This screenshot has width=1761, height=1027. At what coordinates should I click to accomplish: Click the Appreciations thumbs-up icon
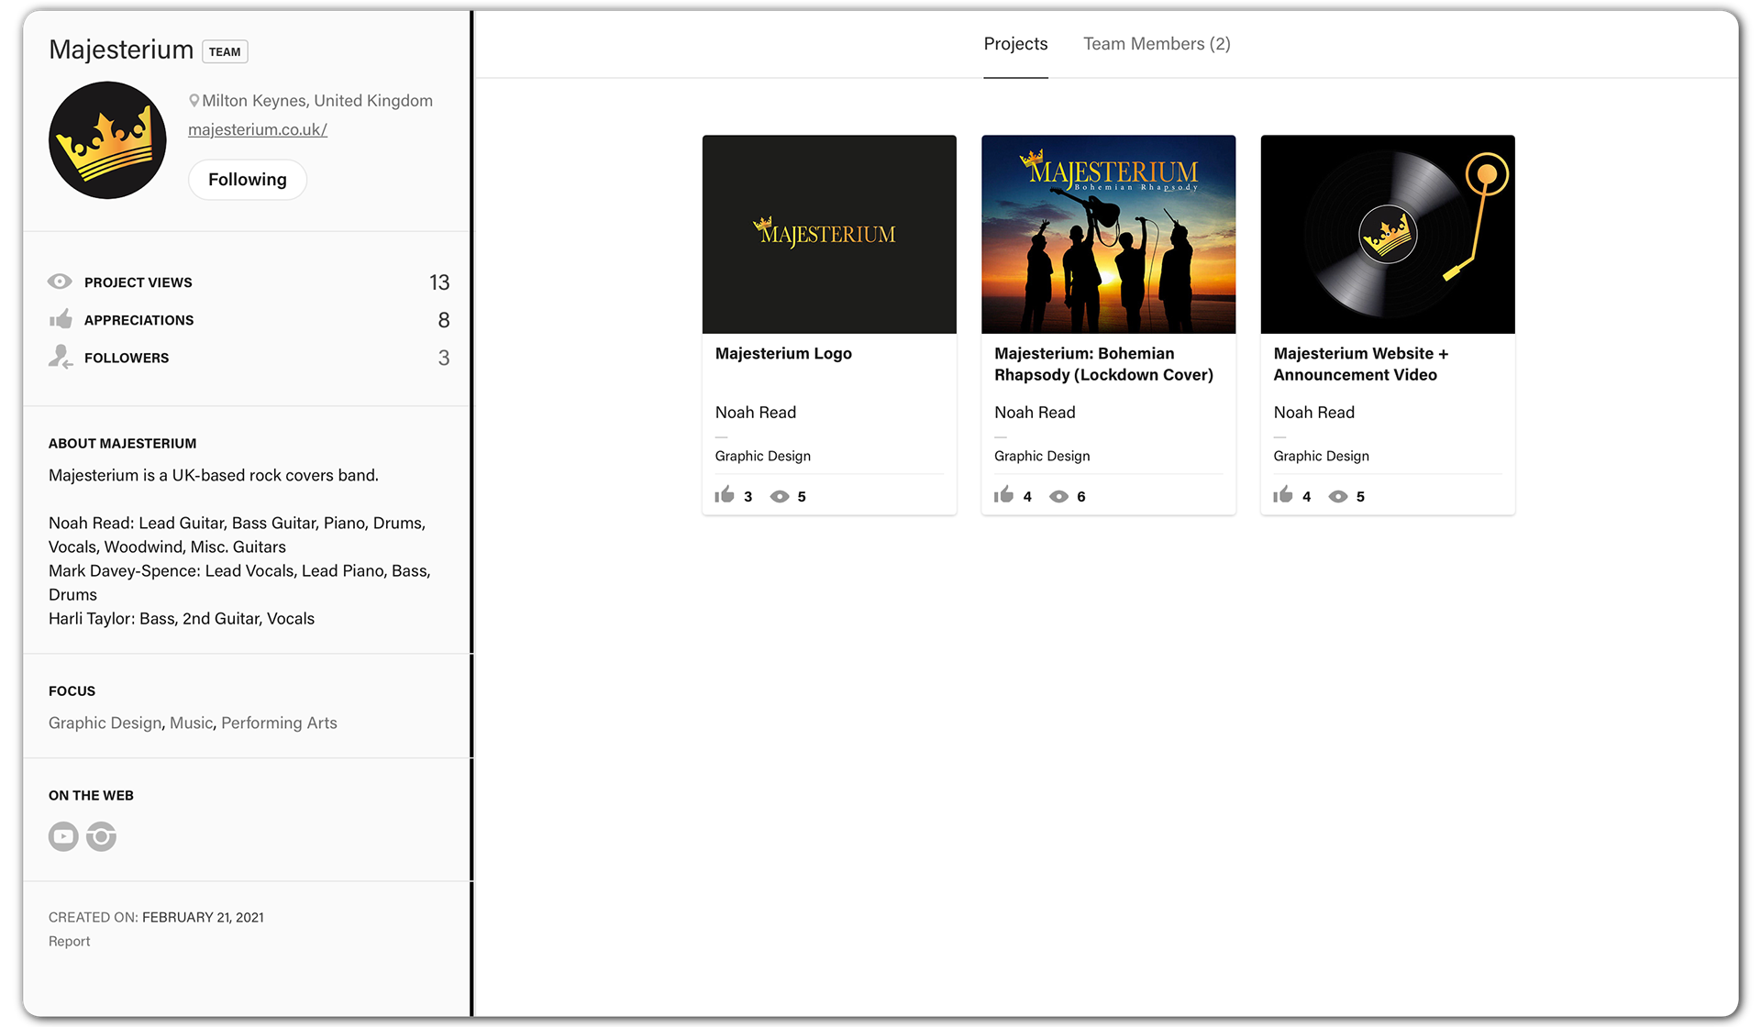(61, 319)
